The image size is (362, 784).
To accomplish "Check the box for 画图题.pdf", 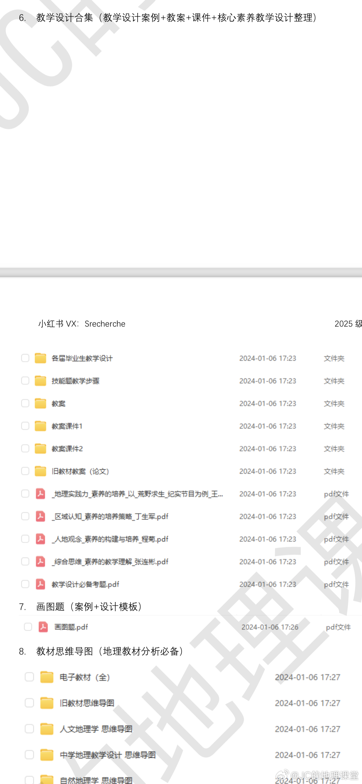I will [x=28, y=627].
